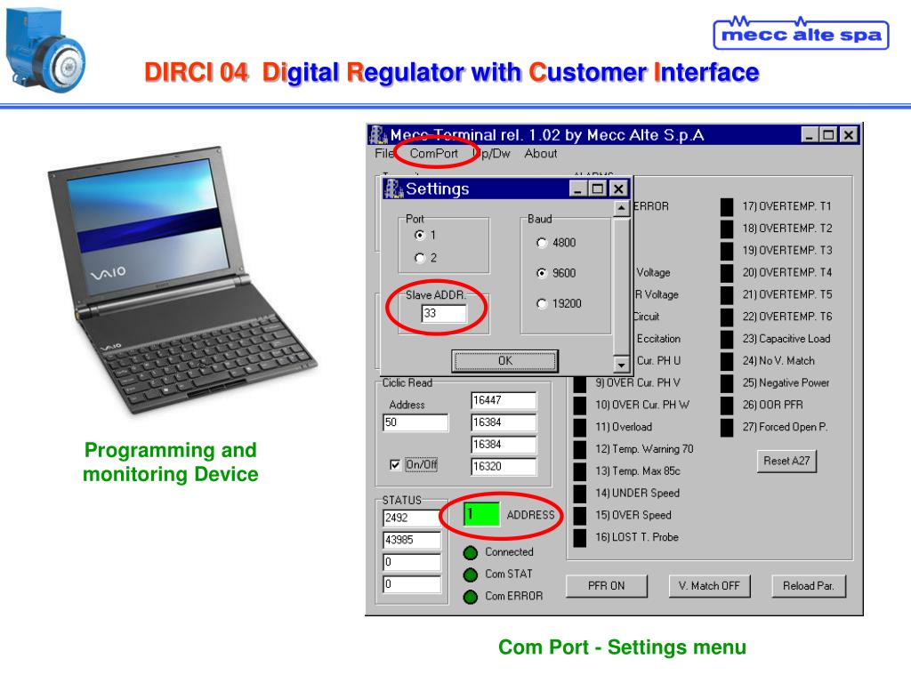The width and height of the screenshot is (911, 683).
Task: Open the About menu
Action: pyautogui.click(x=540, y=153)
